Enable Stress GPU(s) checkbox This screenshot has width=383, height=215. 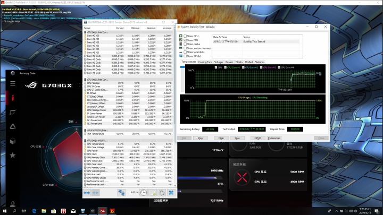coord(185,56)
